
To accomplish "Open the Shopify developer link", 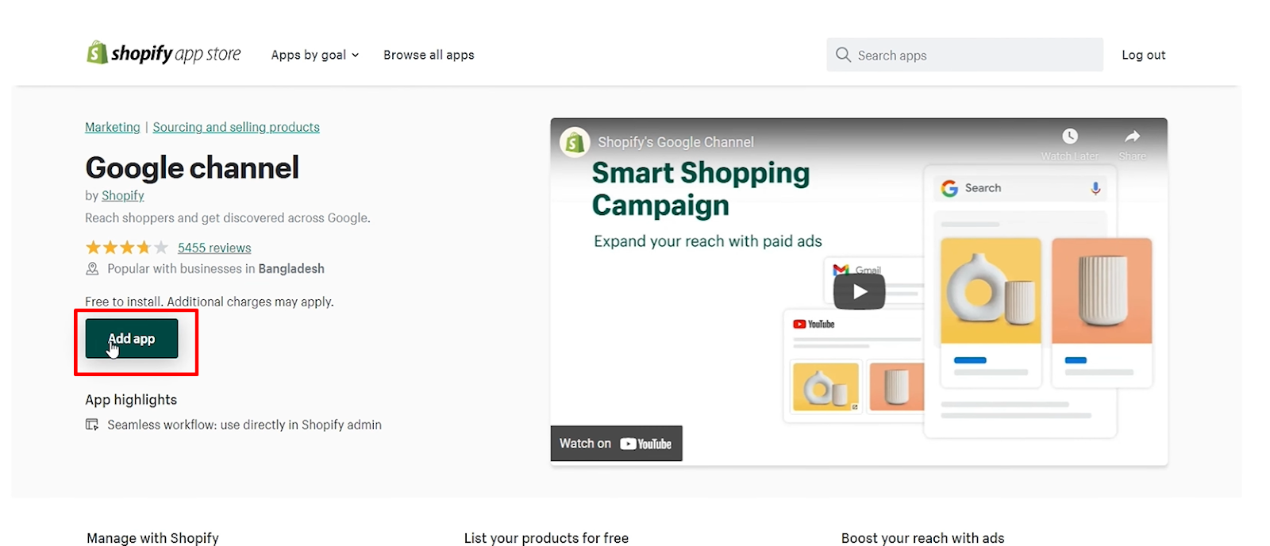I will 123,195.
